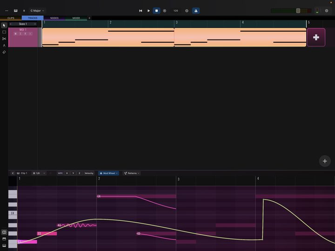Add a track with round plus button
335x251 pixels.
click(x=325, y=161)
